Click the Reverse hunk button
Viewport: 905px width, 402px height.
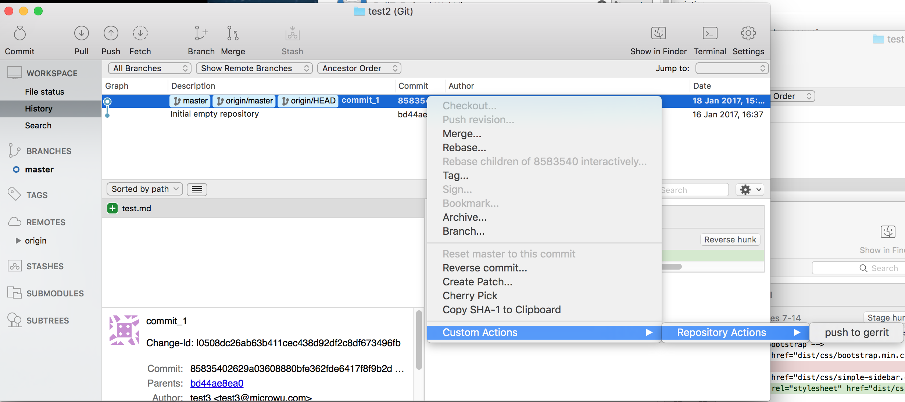click(730, 240)
